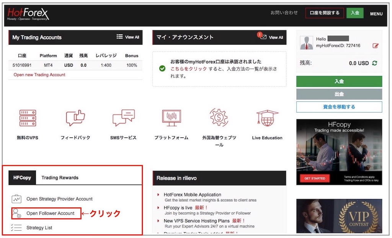Screen dimensions: 392x238
Task: Click the Strategy List lines icon
Action: (x=16, y=227)
